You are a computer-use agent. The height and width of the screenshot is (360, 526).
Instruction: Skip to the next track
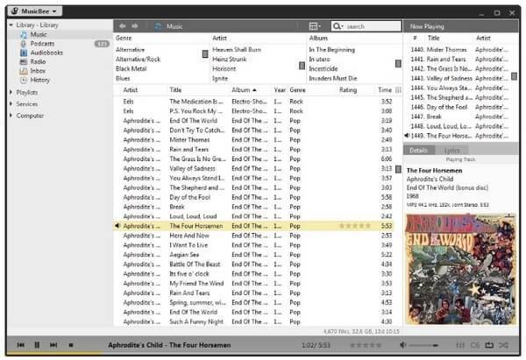(53, 345)
